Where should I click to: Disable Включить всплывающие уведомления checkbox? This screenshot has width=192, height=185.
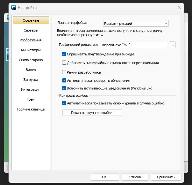(x=64, y=88)
